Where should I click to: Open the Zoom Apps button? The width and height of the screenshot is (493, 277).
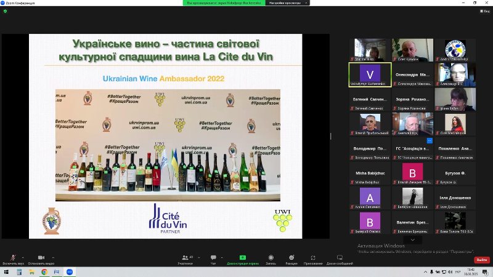coord(313,259)
